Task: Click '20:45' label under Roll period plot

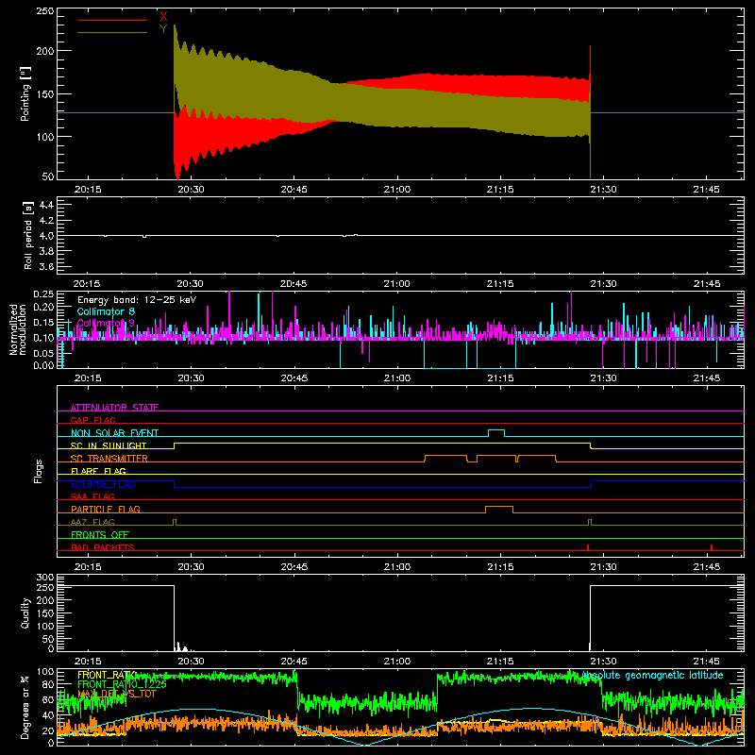Action: click(x=294, y=284)
